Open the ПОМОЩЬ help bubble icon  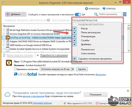[x=104, y=9]
